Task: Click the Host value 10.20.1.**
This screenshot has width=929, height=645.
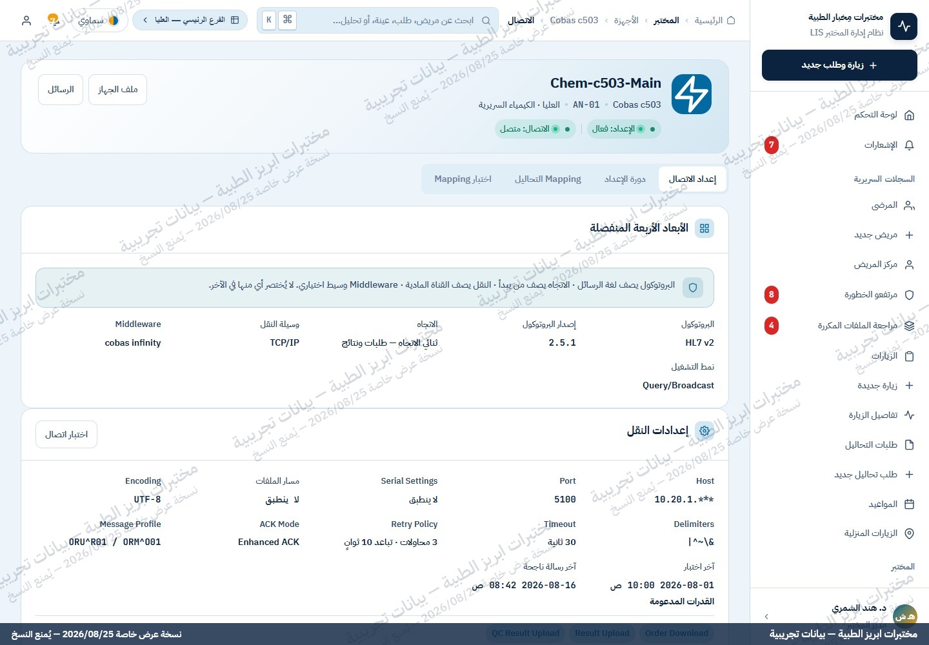Action: coord(684,500)
